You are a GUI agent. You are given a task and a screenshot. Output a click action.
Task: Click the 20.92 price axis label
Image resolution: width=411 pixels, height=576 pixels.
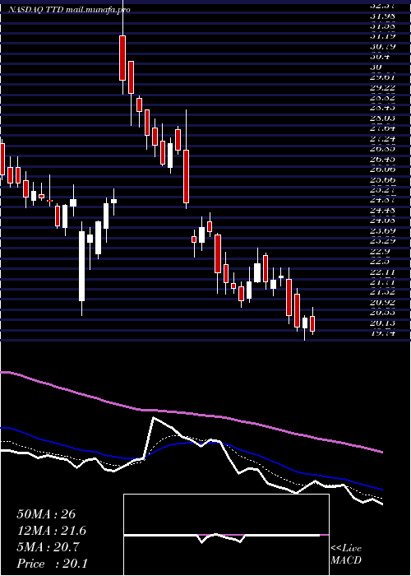pos(383,302)
